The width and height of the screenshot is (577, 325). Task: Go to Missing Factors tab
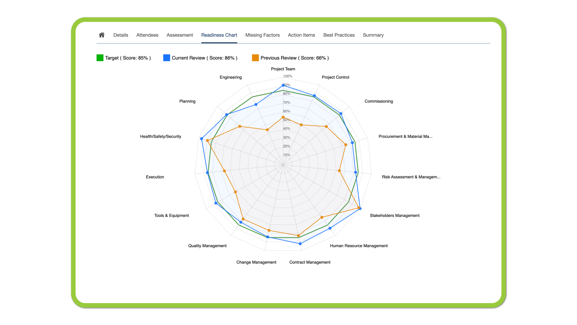[x=262, y=35]
